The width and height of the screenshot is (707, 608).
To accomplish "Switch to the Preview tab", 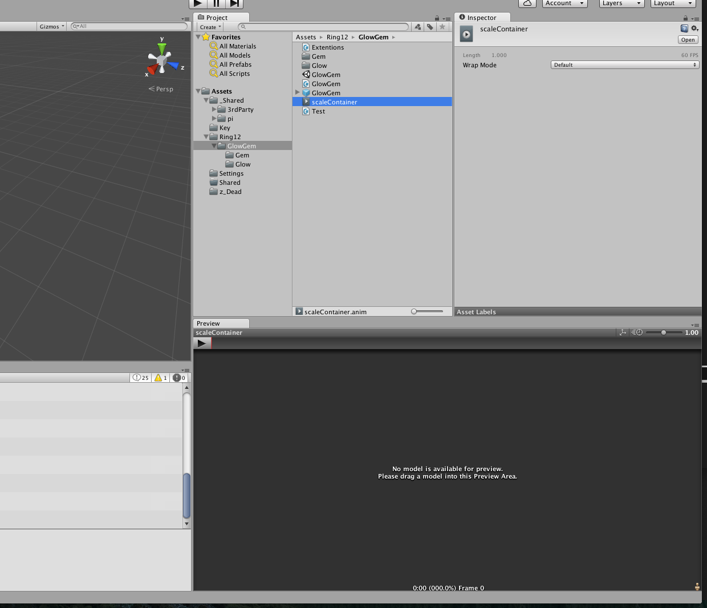I will click(221, 323).
